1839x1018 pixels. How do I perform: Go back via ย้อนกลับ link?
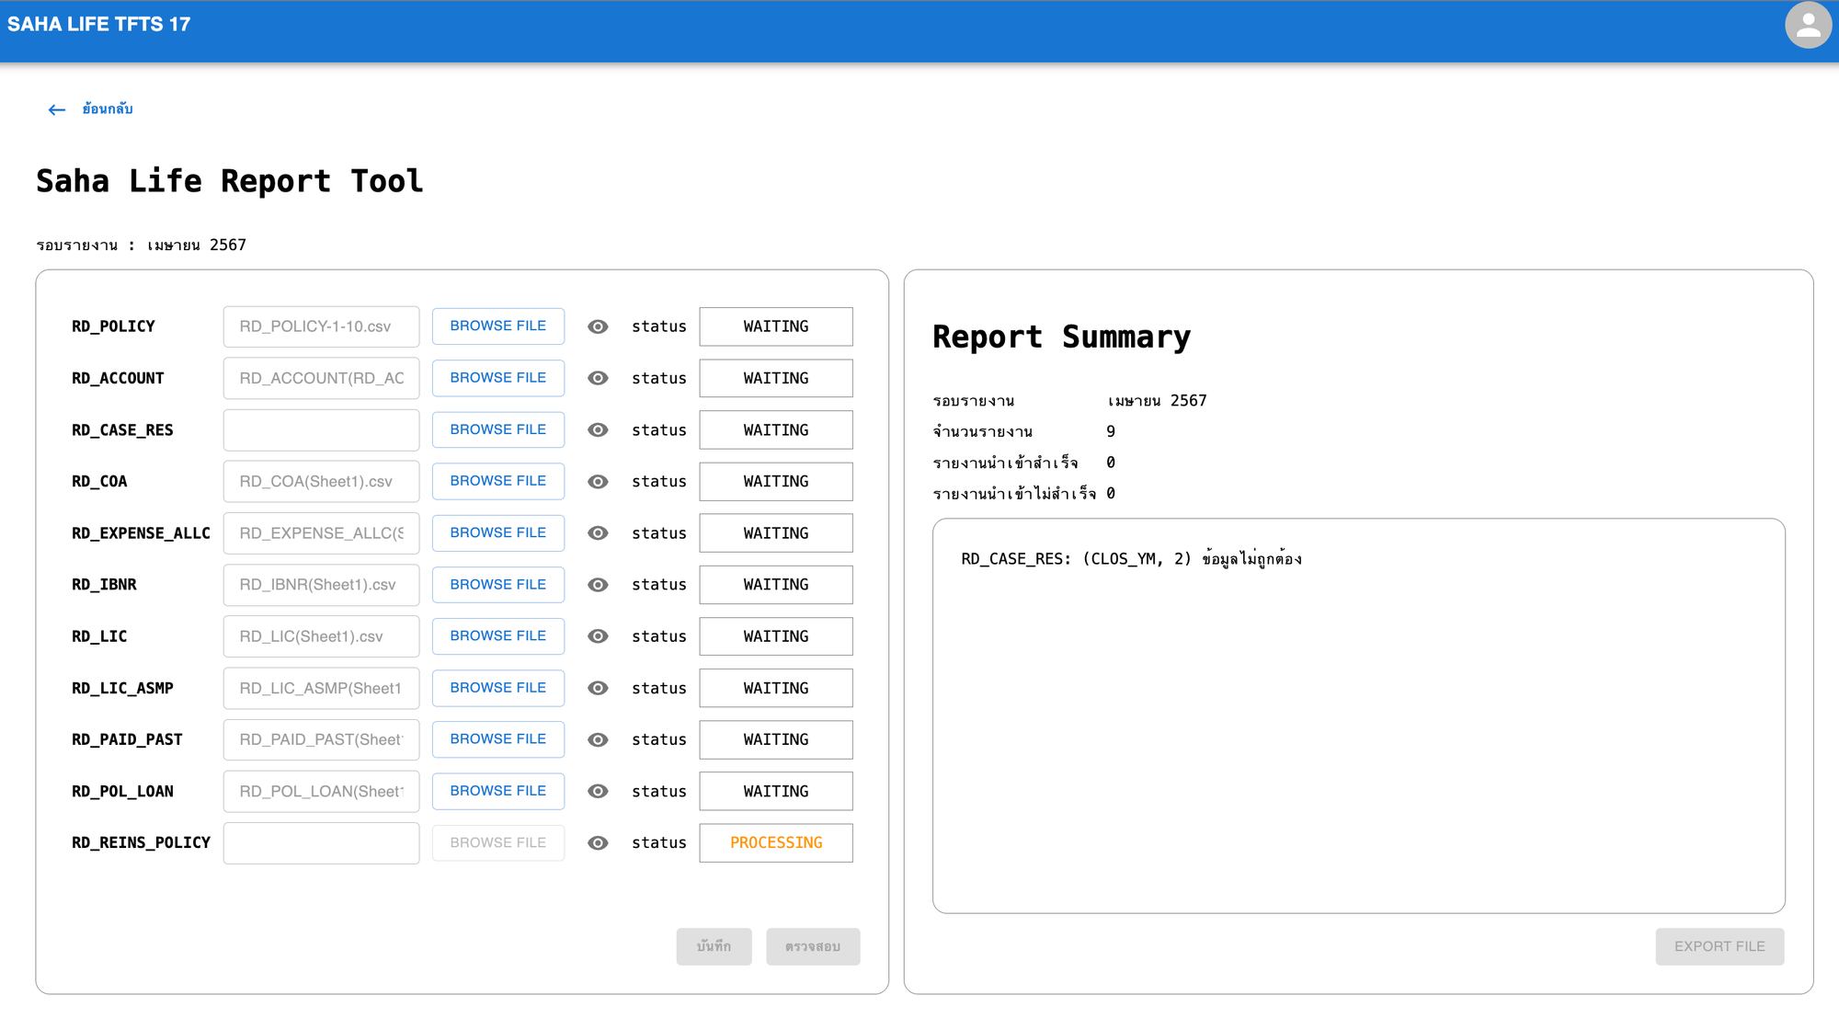108,109
